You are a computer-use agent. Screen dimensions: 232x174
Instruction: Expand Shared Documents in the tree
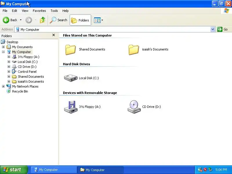tap(9, 77)
